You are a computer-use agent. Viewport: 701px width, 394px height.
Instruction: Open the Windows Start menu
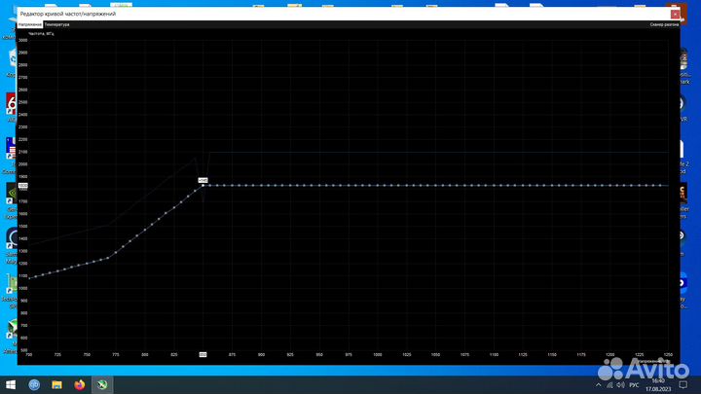11,384
